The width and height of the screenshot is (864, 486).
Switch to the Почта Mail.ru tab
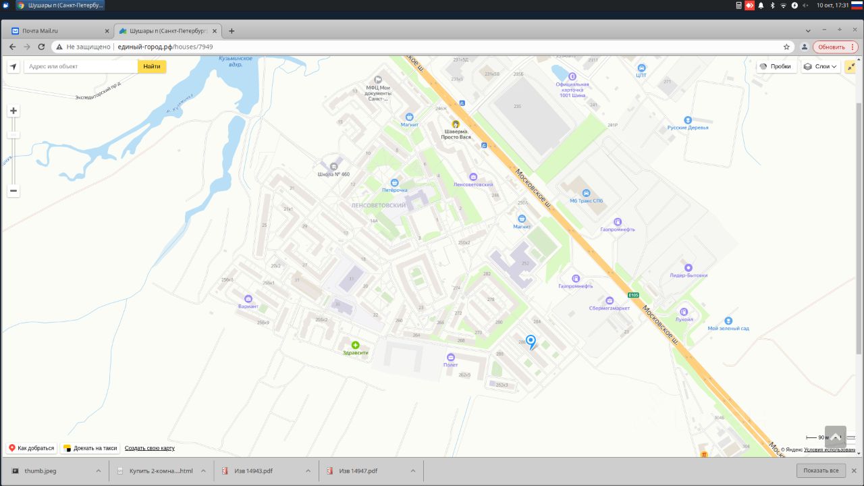point(59,30)
